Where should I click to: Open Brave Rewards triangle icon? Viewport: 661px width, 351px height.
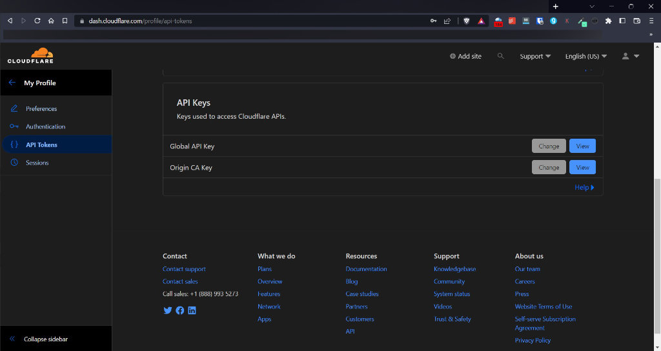tap(481, 21)
